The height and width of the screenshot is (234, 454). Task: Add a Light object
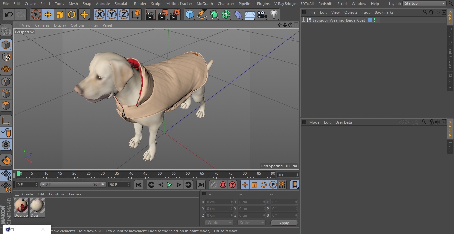274,14
